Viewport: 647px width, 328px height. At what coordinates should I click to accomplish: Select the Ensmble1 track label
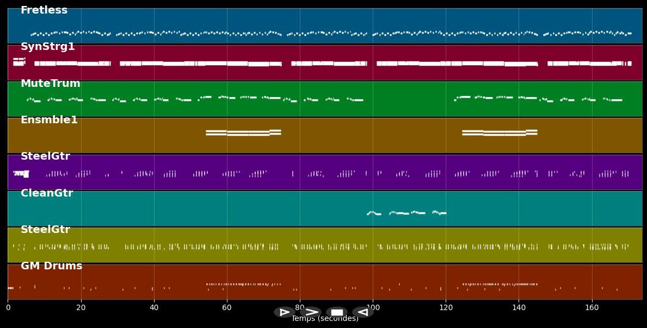click(x=49, y=120)
